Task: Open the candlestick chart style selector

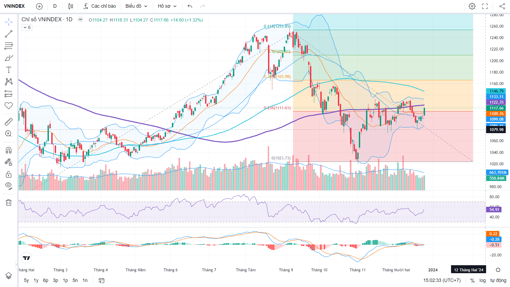Action: [x=71, y=6]
